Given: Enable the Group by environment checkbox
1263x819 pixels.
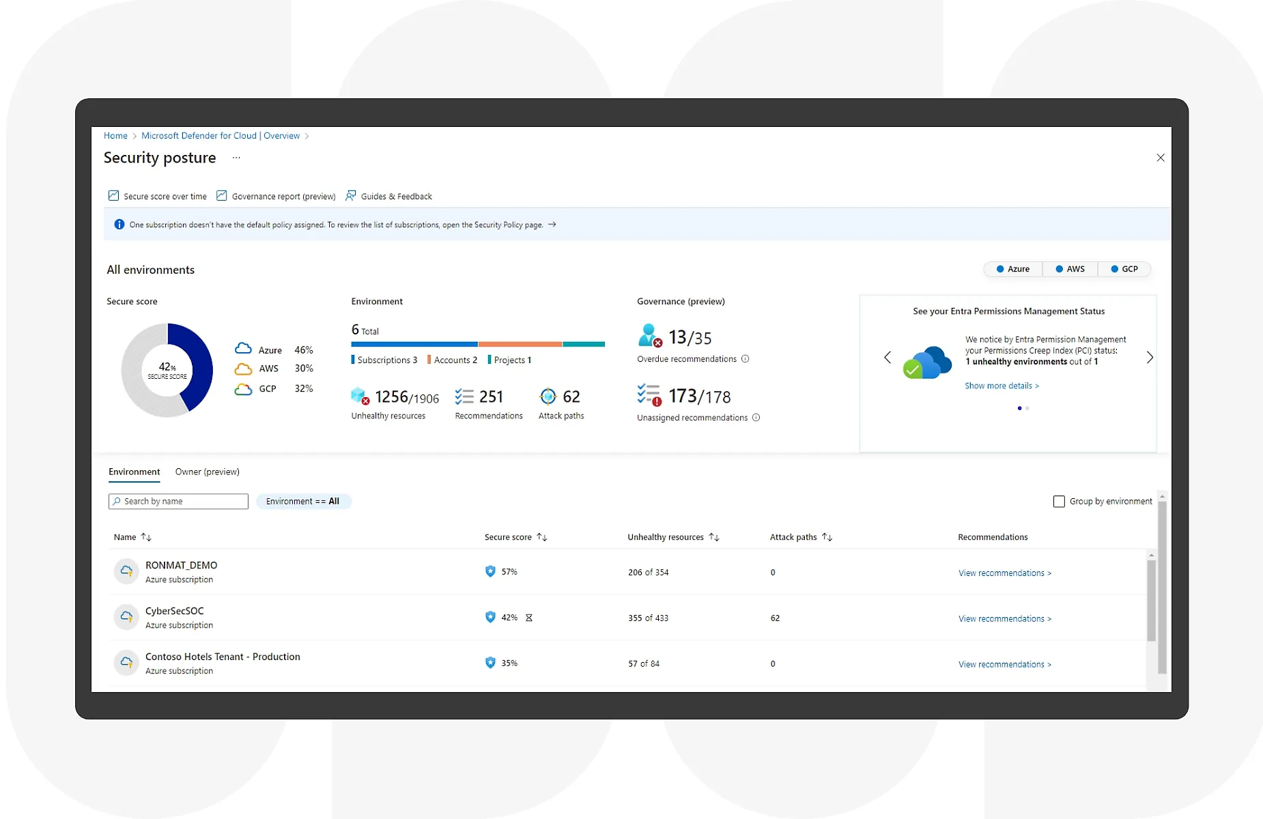Looking at the screenshot, I should point(1059,502).
